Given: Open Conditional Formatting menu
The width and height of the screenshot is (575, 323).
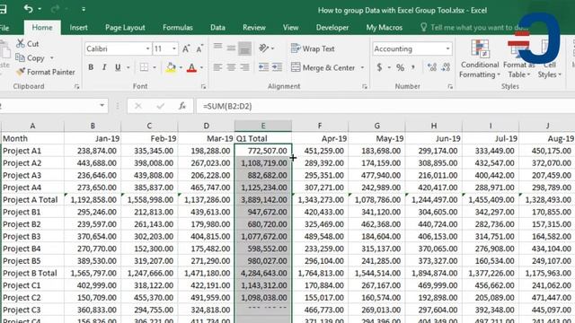Looking at the screenshot, I should point(480,59).
